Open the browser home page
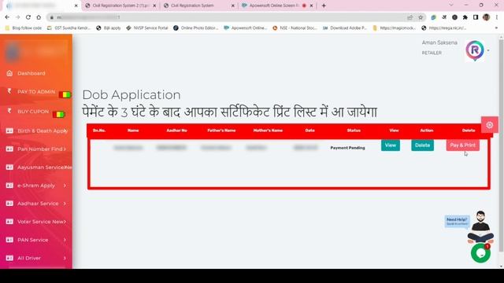 [x=39, y=17]
